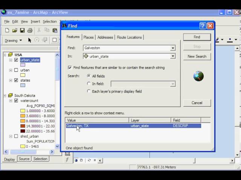Click the Copy icon in the toolbar

(x=47, y=30)
